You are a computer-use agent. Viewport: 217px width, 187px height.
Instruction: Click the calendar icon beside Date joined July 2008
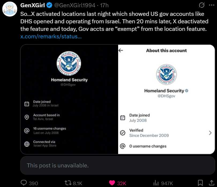click(123, 118)
